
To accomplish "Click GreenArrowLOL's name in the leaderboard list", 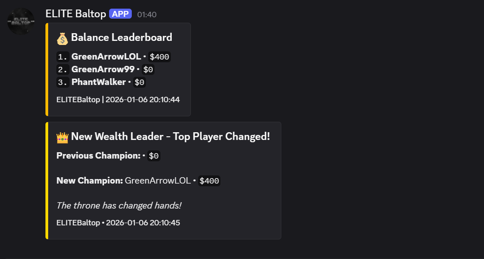I will pyautogui.click(x=106, y=57).
